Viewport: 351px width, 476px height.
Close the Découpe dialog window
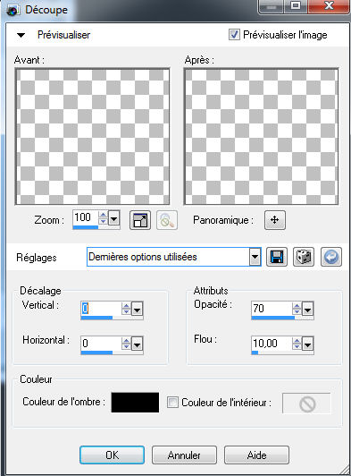(329, 6)
